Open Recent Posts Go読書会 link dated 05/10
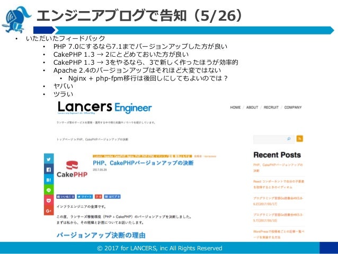The image size is (338, 254). [x=278, y=217]
